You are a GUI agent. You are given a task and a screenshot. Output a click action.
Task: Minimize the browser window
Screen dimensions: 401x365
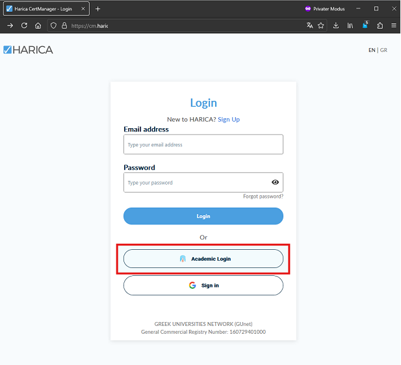click(358, 8)
